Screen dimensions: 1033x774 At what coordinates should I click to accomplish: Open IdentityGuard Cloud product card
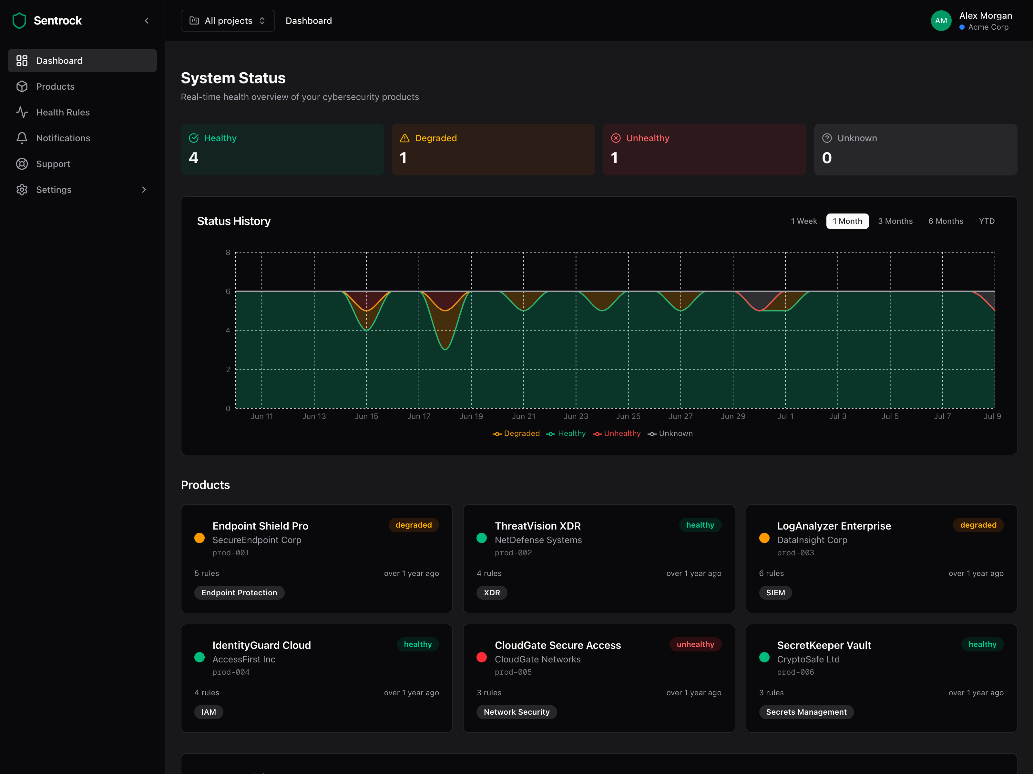point(316,678)
